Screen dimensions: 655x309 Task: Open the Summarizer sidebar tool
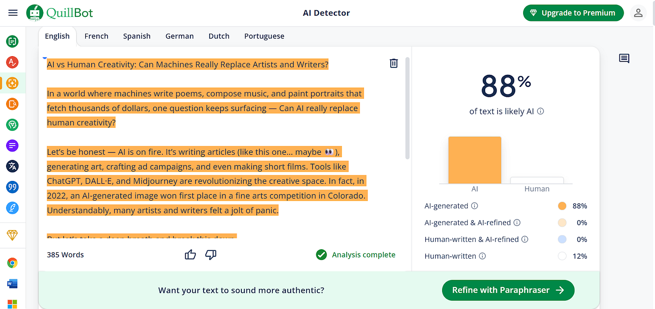(x=13, y=146)
